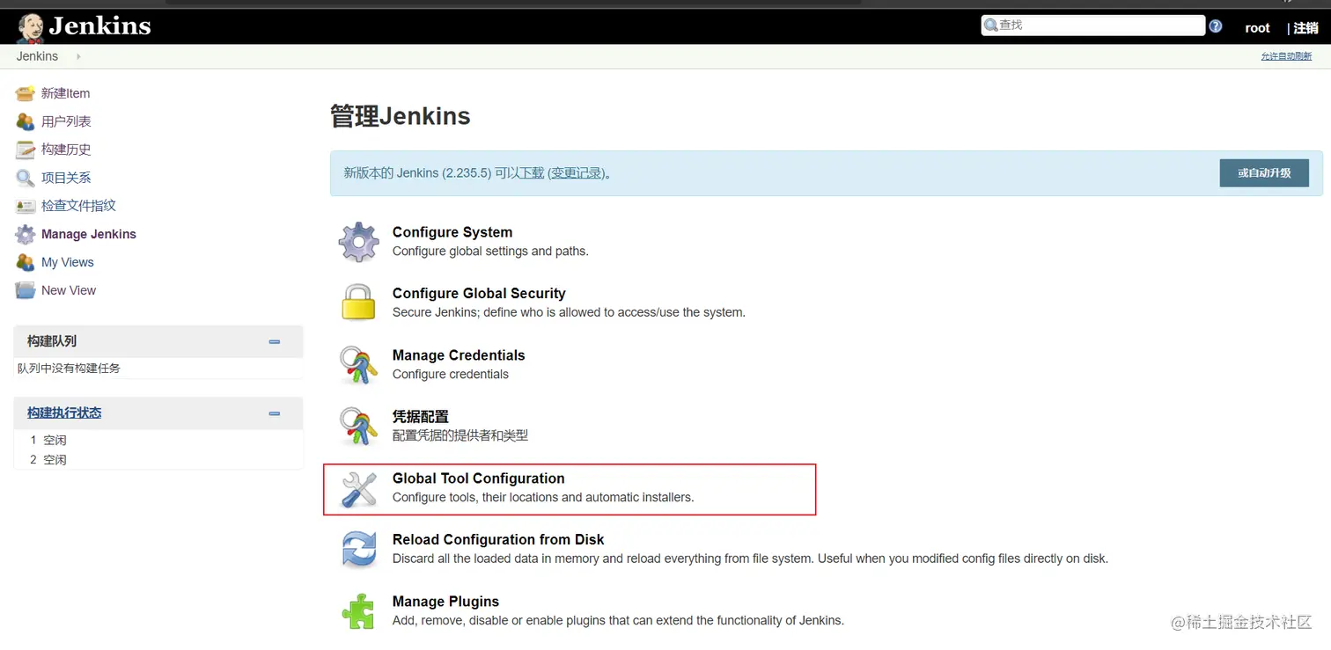Screen dimensions: 1331x650
Task: Click the 凭据配置 keys icon
Action: click(x=358, y=426)
